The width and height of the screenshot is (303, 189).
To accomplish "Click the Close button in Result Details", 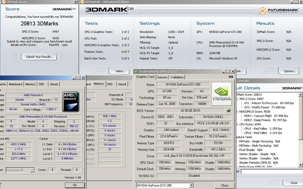I will coord(293,183).
